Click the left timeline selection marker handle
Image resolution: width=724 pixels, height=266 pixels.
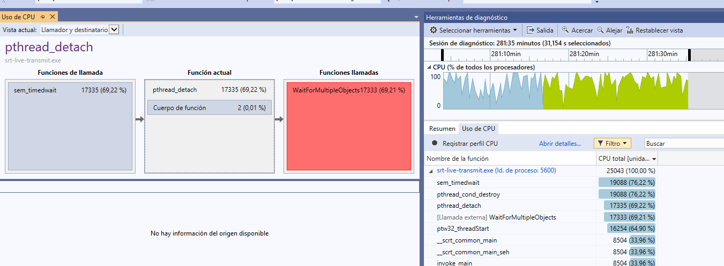coord(443,55)
